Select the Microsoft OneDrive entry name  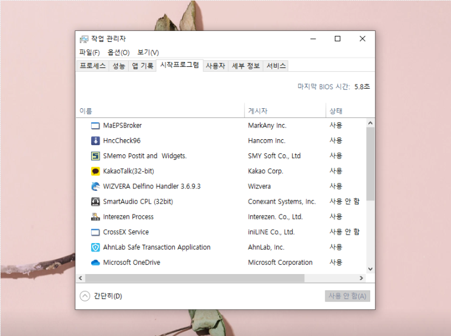coord(132,262)
